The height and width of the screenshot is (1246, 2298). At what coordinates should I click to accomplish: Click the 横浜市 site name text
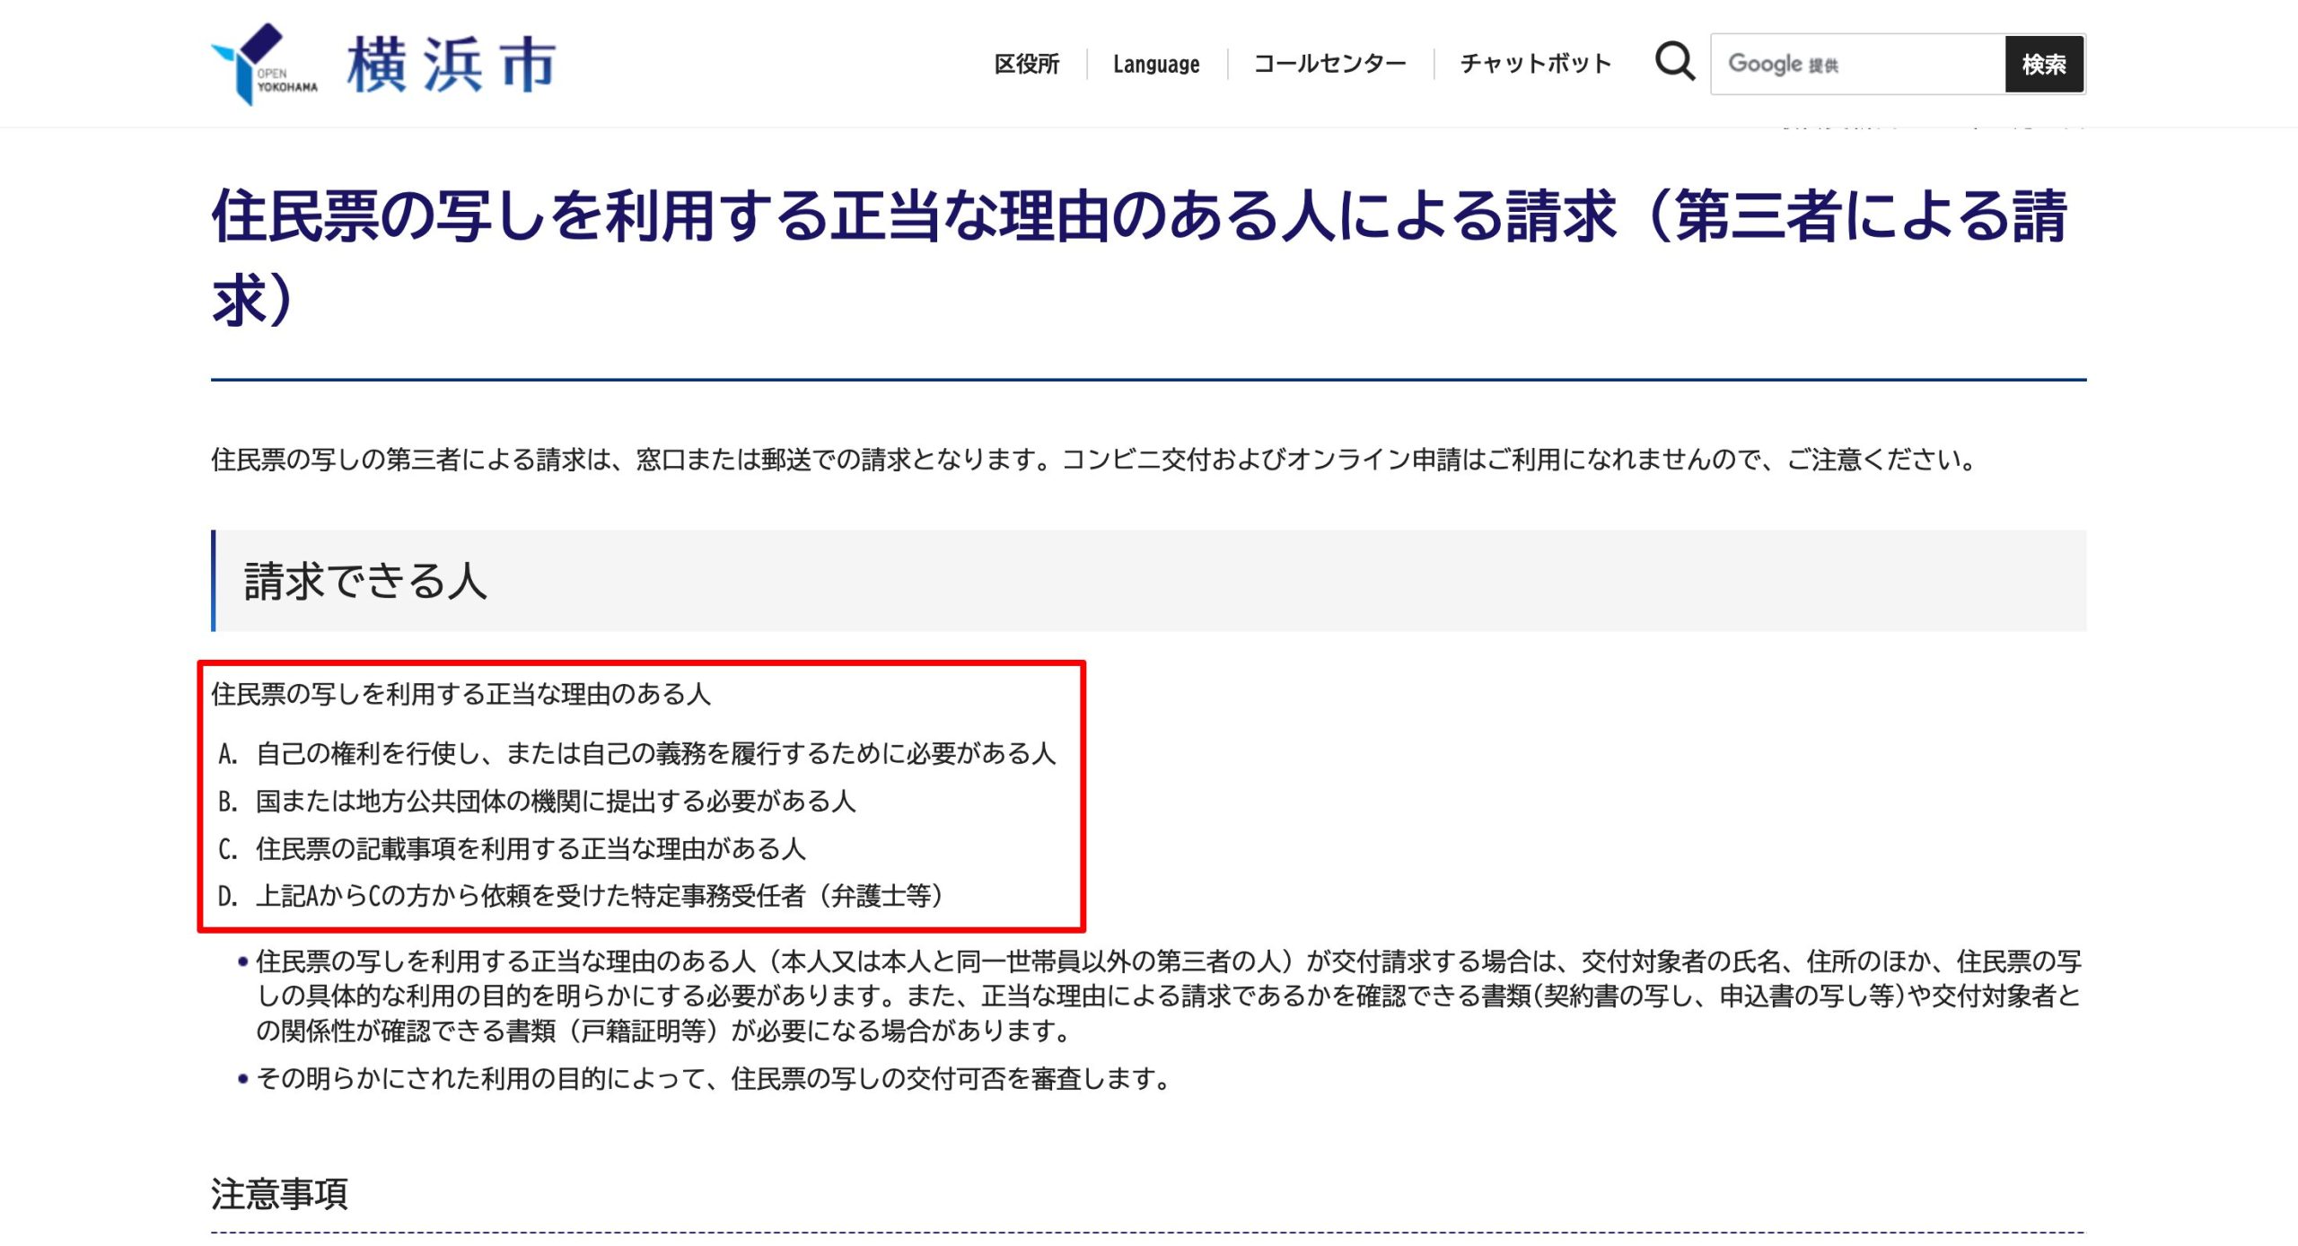(x=452, y=65)
